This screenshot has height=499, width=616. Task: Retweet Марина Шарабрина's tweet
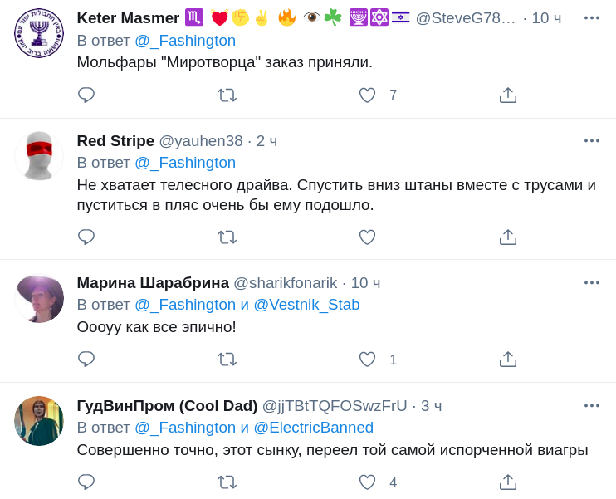point(227,360)
